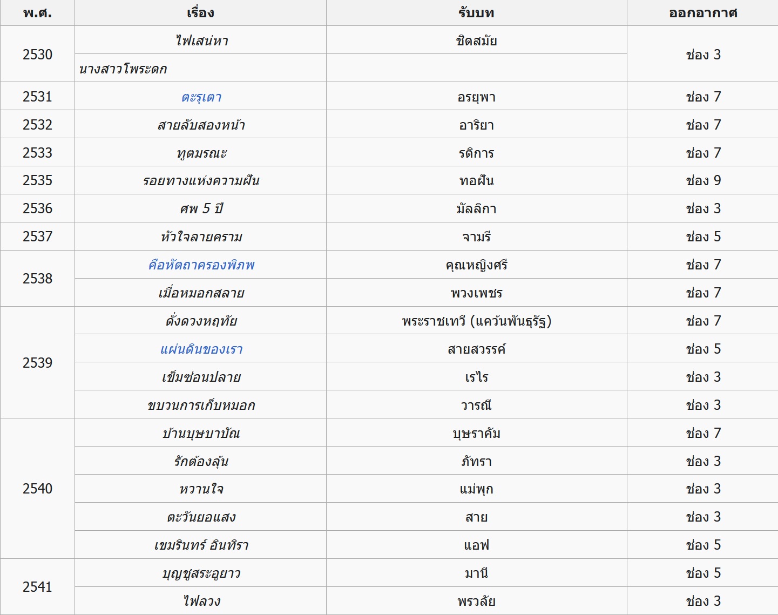Image resolution: width=778 pixels, height=615 pixels.
Task: Select the พรวลัย role cell
Action: [x=476, y=602]
